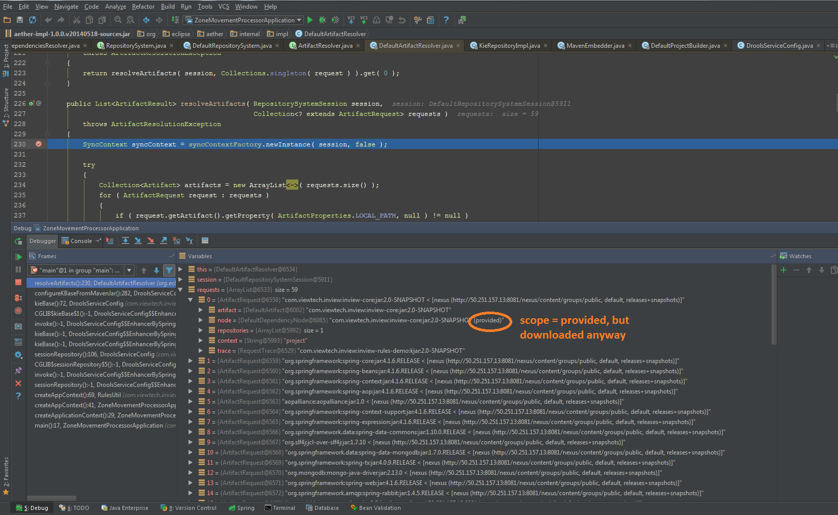
Task: Click Step Over in the debugger toolbar
Action: (126, 241)
